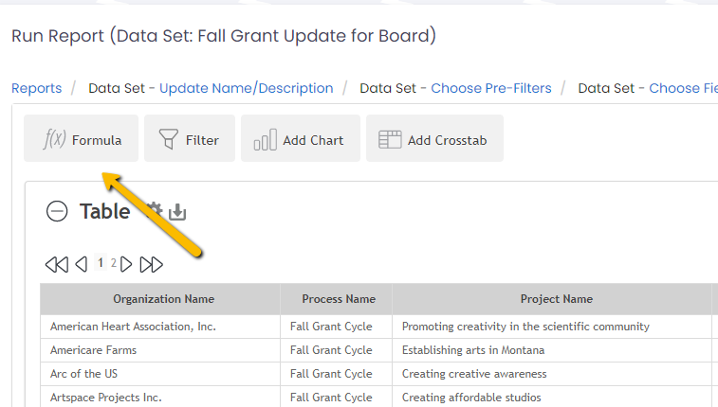The image size is (718, 407).
Task: Add a chart via bar-chart button
Action: tap(301, 138)
